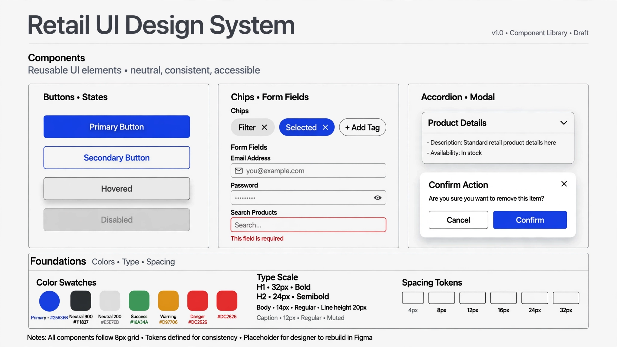Click the Secondary Button
The image size is (617, 347).
point(117,158)
